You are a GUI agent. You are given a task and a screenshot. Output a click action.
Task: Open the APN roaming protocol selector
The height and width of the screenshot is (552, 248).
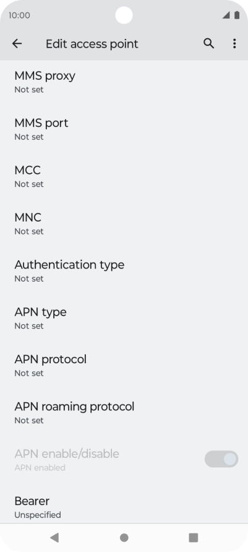pos(124,413)
